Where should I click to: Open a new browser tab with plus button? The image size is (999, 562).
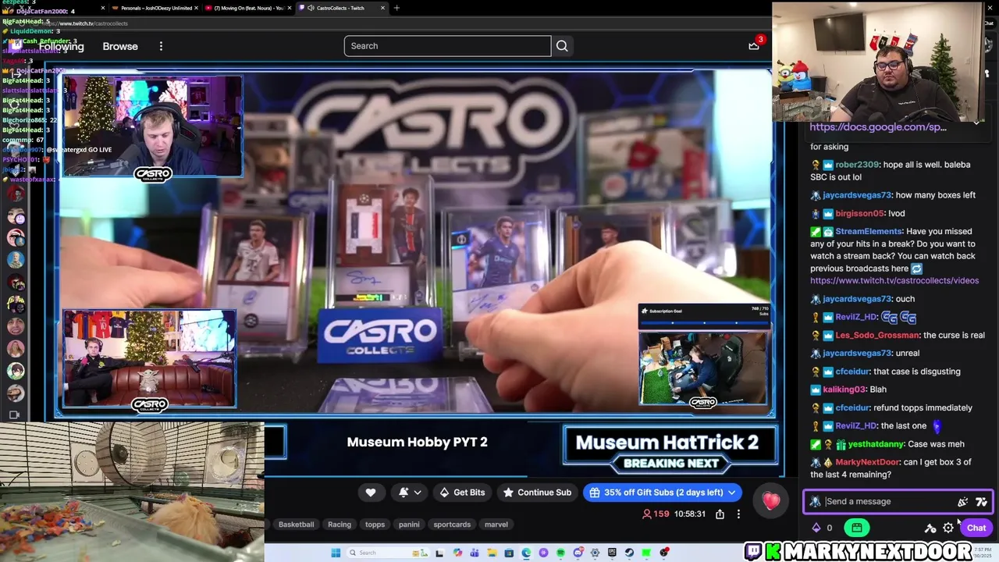tap(396, 8)
